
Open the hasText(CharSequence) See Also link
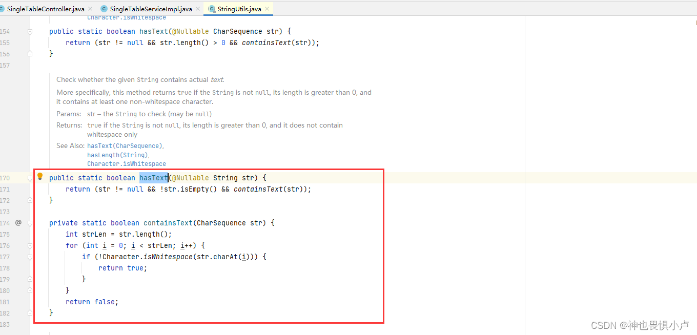coord(125,146)
